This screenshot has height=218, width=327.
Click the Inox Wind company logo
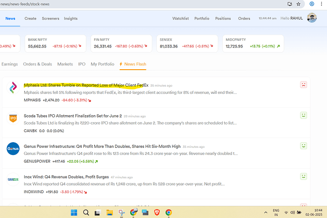(x=13, y=180)
